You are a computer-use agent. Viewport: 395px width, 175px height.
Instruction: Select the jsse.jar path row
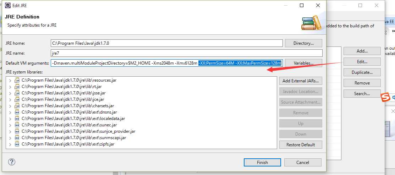[64, 93]
